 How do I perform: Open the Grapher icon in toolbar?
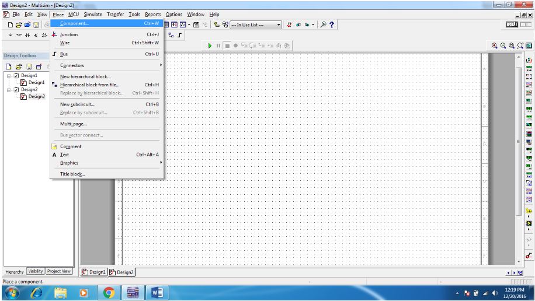[x=183, y=24]
